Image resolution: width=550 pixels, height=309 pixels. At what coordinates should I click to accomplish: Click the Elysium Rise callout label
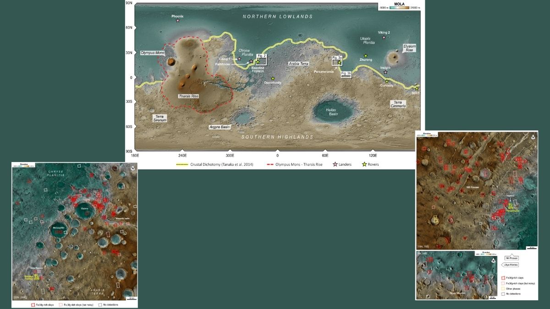click(x=410, y=48)
